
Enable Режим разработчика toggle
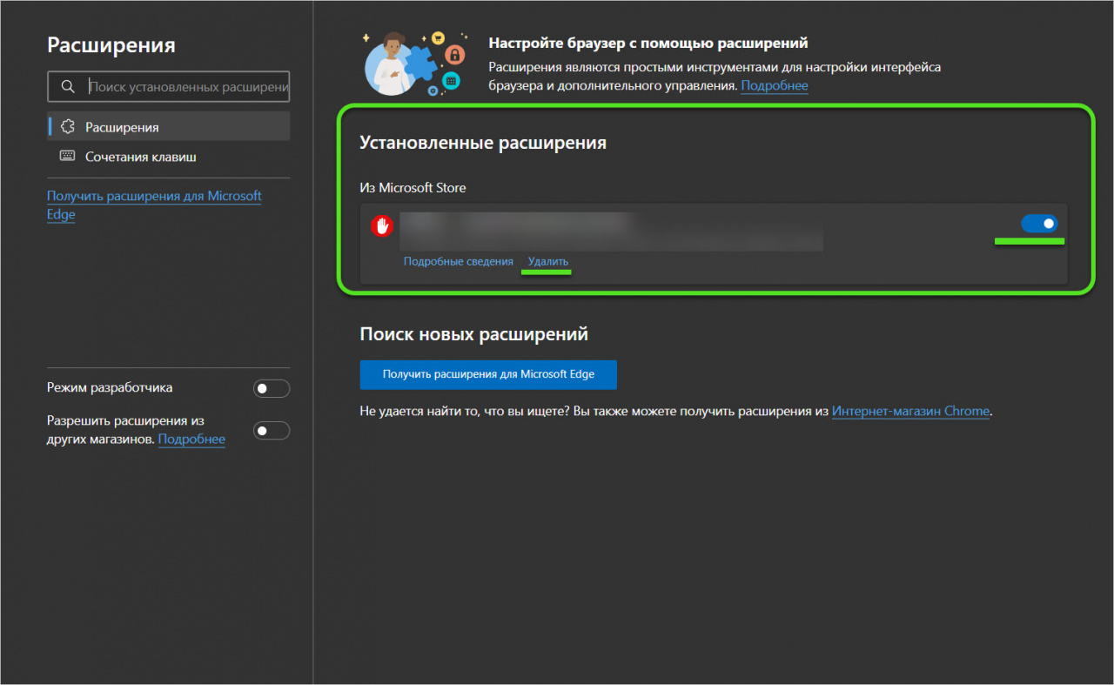click(x=272, y=388)
